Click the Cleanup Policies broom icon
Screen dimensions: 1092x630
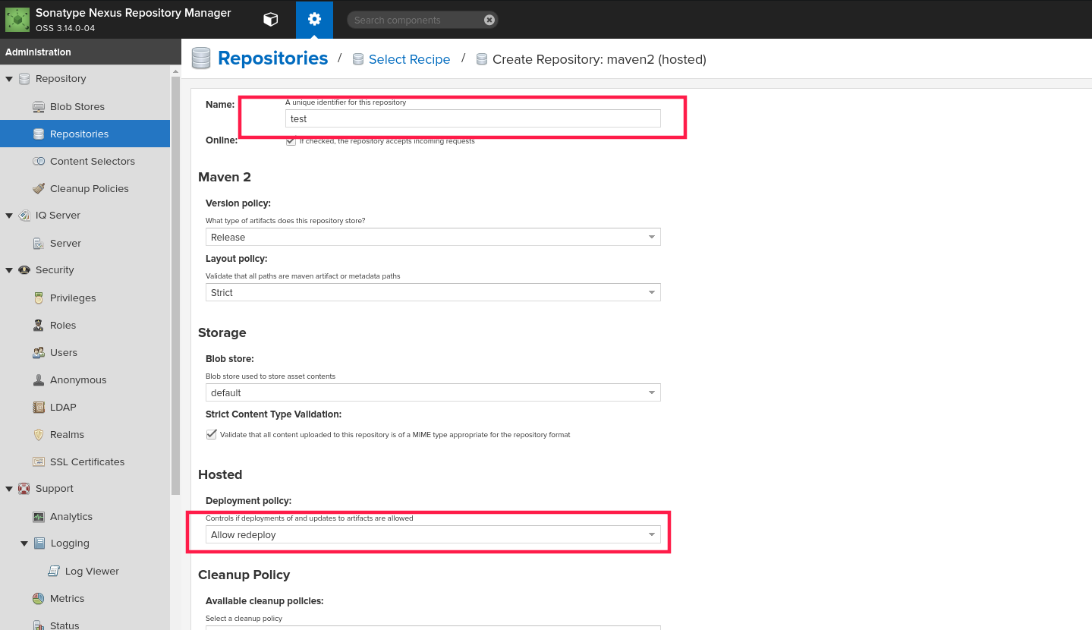(x=39, y=188)
